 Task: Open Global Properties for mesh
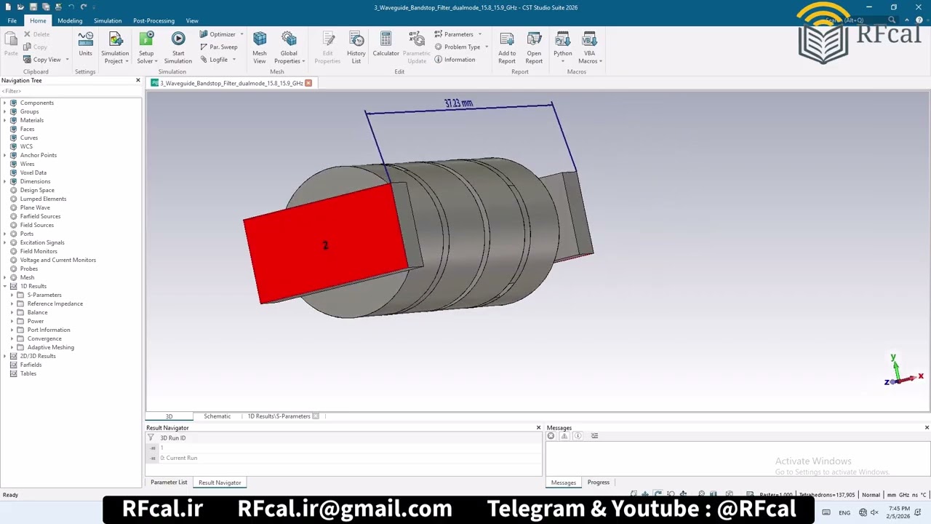[x=289, y=48]
